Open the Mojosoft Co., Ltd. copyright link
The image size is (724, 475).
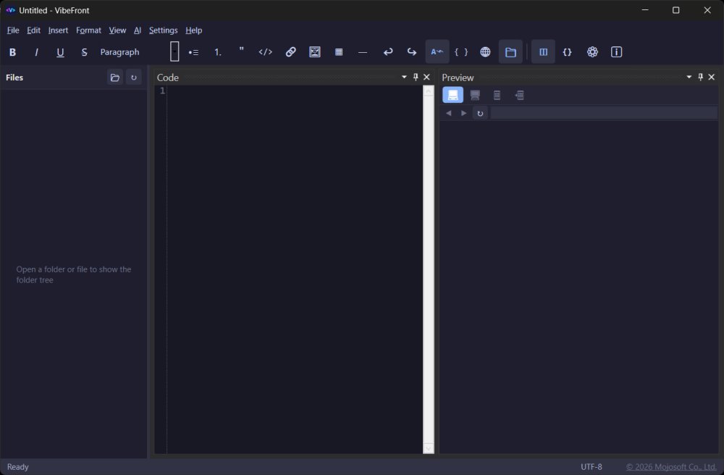tap(671, 467)
